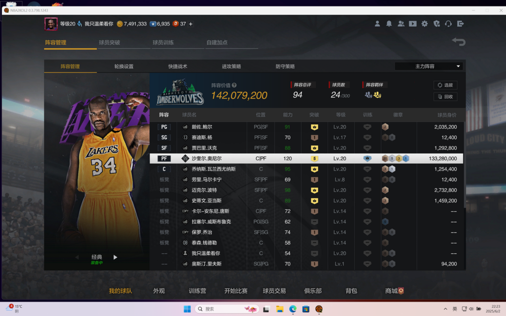506x316 pixels.
Task: Click the shield security icon
Action: (436, 24)
